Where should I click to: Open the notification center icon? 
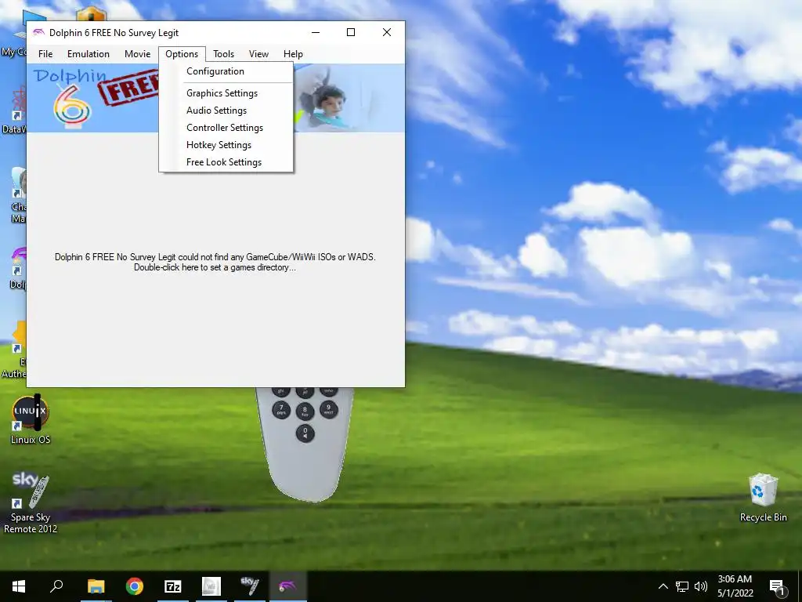coord(777,586)
